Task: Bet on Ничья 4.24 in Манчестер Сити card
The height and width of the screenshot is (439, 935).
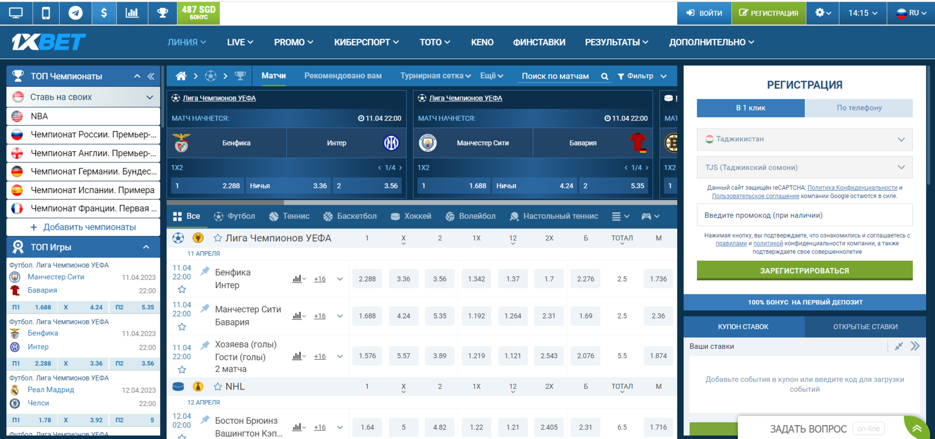Action: tap(535, 186)
